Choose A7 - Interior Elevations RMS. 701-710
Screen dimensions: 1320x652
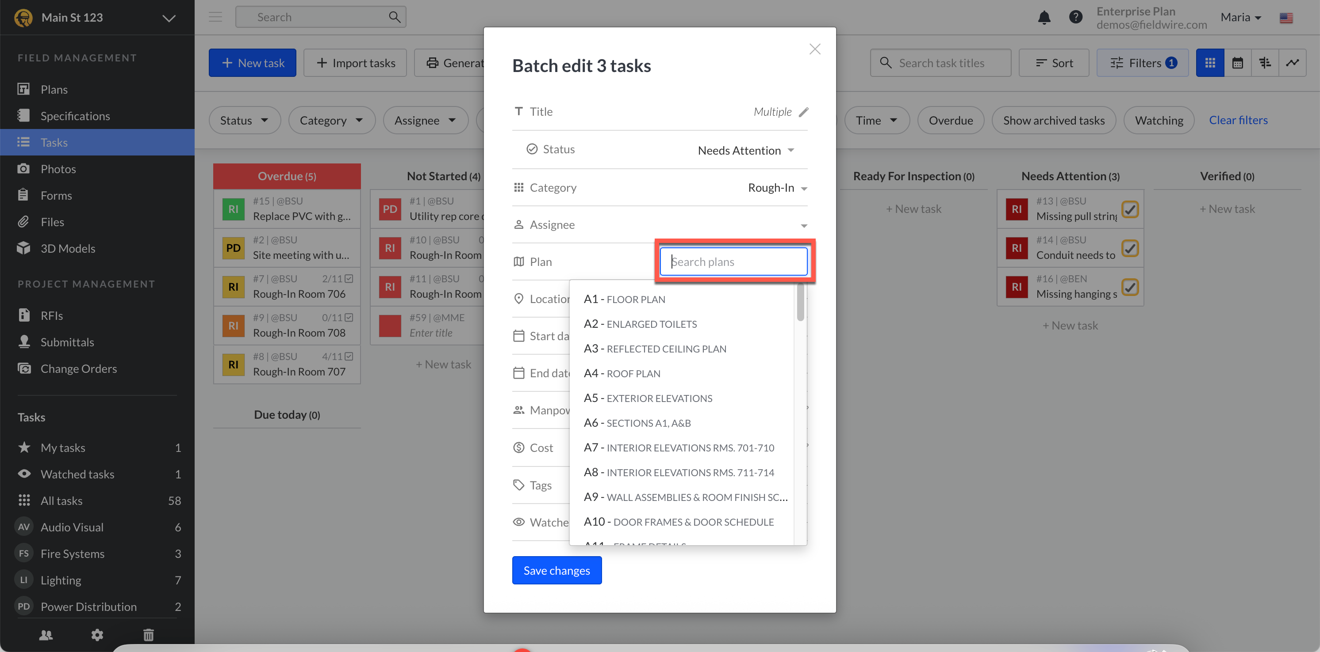pos(679,448)
